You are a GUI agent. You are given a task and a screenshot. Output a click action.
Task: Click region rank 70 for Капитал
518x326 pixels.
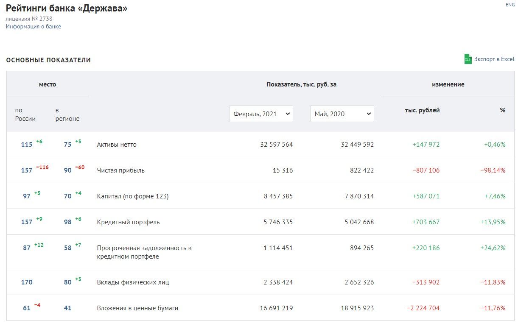67,196
